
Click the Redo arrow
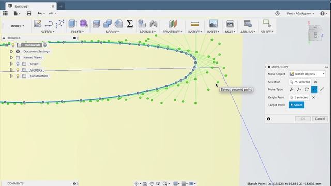[51, 14]
